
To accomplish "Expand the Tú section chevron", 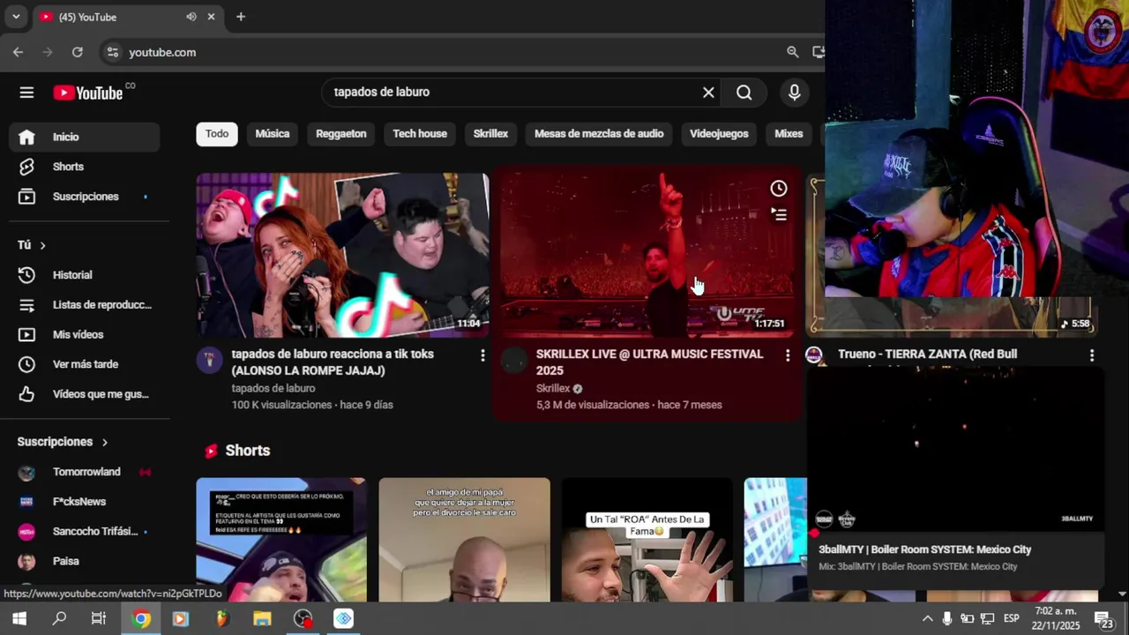I will click(42, 245).
